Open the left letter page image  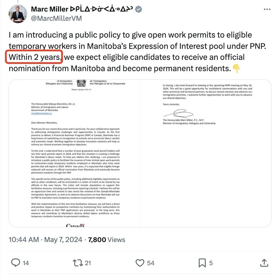click(74, 153)
